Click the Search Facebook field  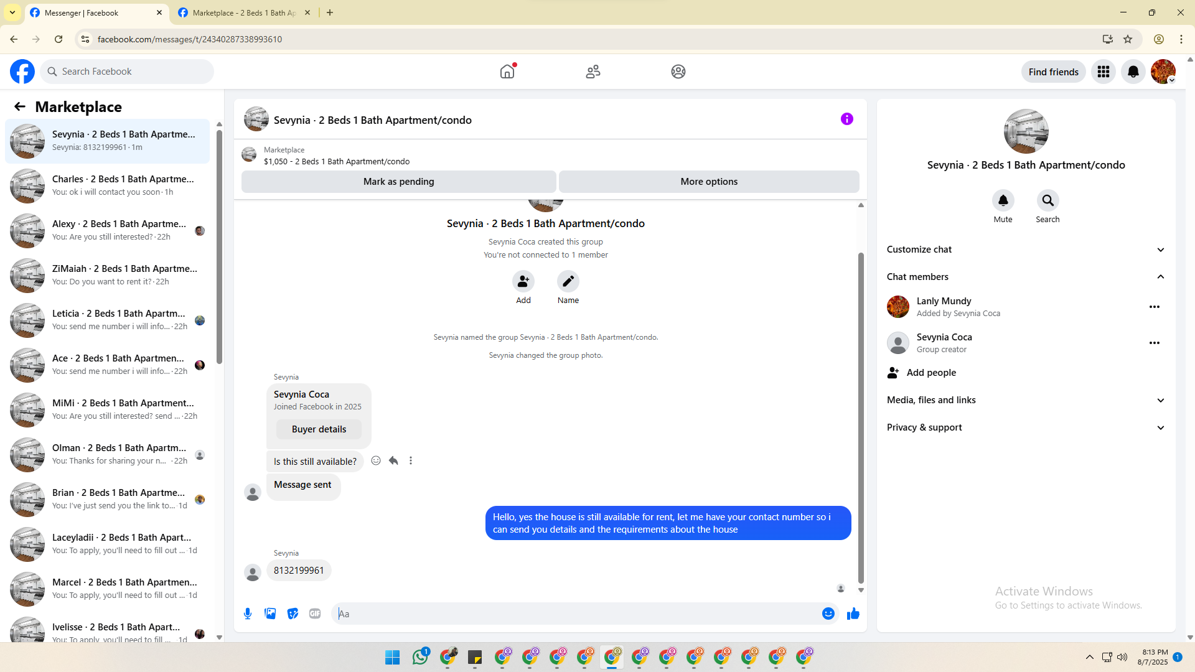tap(127, 72)
